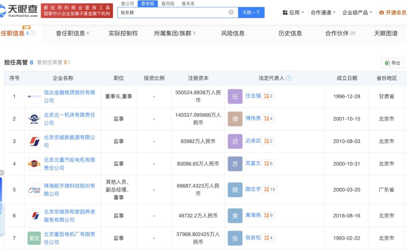Open 北京重型电机厂有限责任公司 link

69,238
